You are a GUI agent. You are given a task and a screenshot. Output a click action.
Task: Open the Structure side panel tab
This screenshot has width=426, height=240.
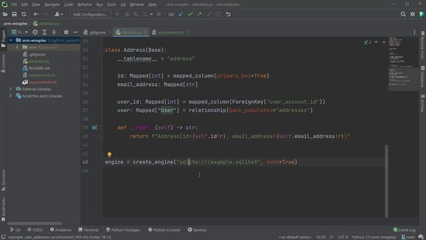[3, 180]
